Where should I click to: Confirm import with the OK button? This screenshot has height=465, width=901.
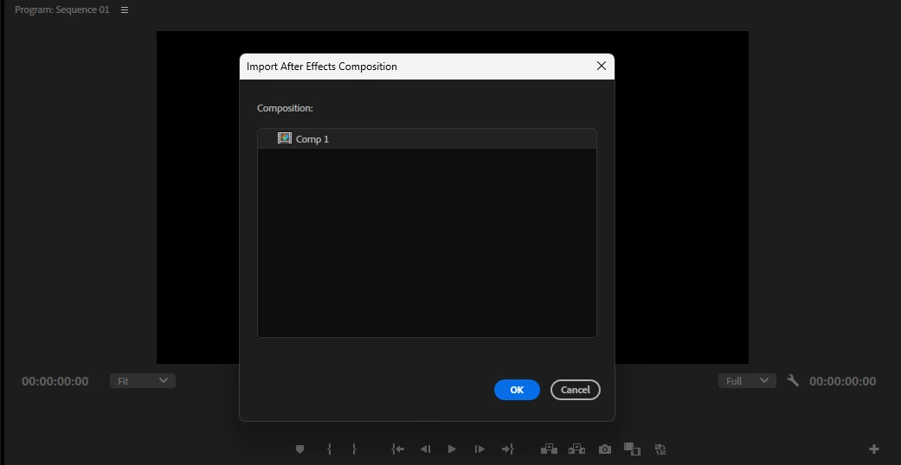coord(517,390)
